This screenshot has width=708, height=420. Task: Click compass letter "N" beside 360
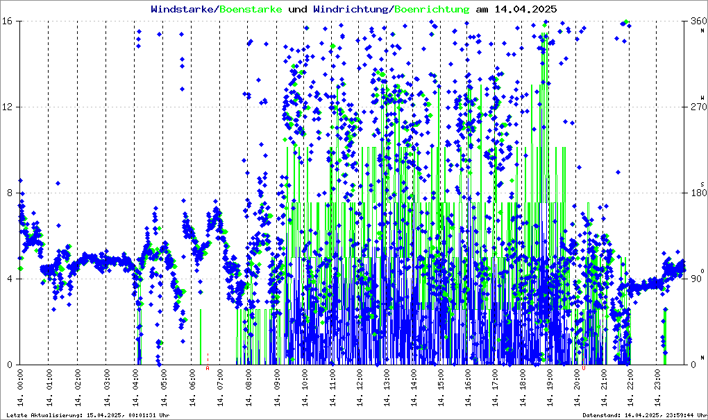702,30
